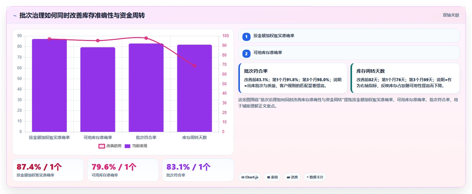This screenshot has height=194, width=472.
Task: Click x-axis label 批次符合率
Action: point(146,137)
